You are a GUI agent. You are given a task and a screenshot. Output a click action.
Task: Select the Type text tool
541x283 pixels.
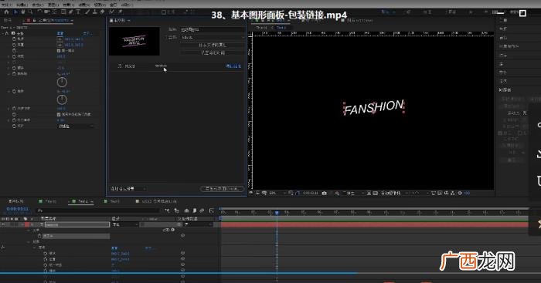tap(78, 12)
